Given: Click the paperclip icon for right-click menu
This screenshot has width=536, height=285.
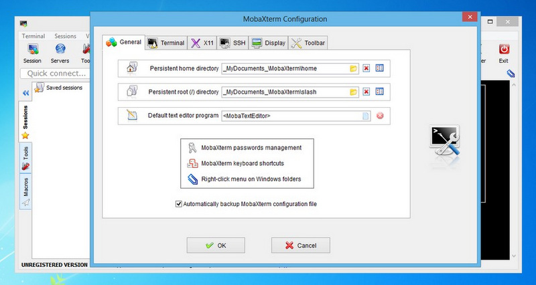Looking at the screenshot, I should click(x=192, y=179).
